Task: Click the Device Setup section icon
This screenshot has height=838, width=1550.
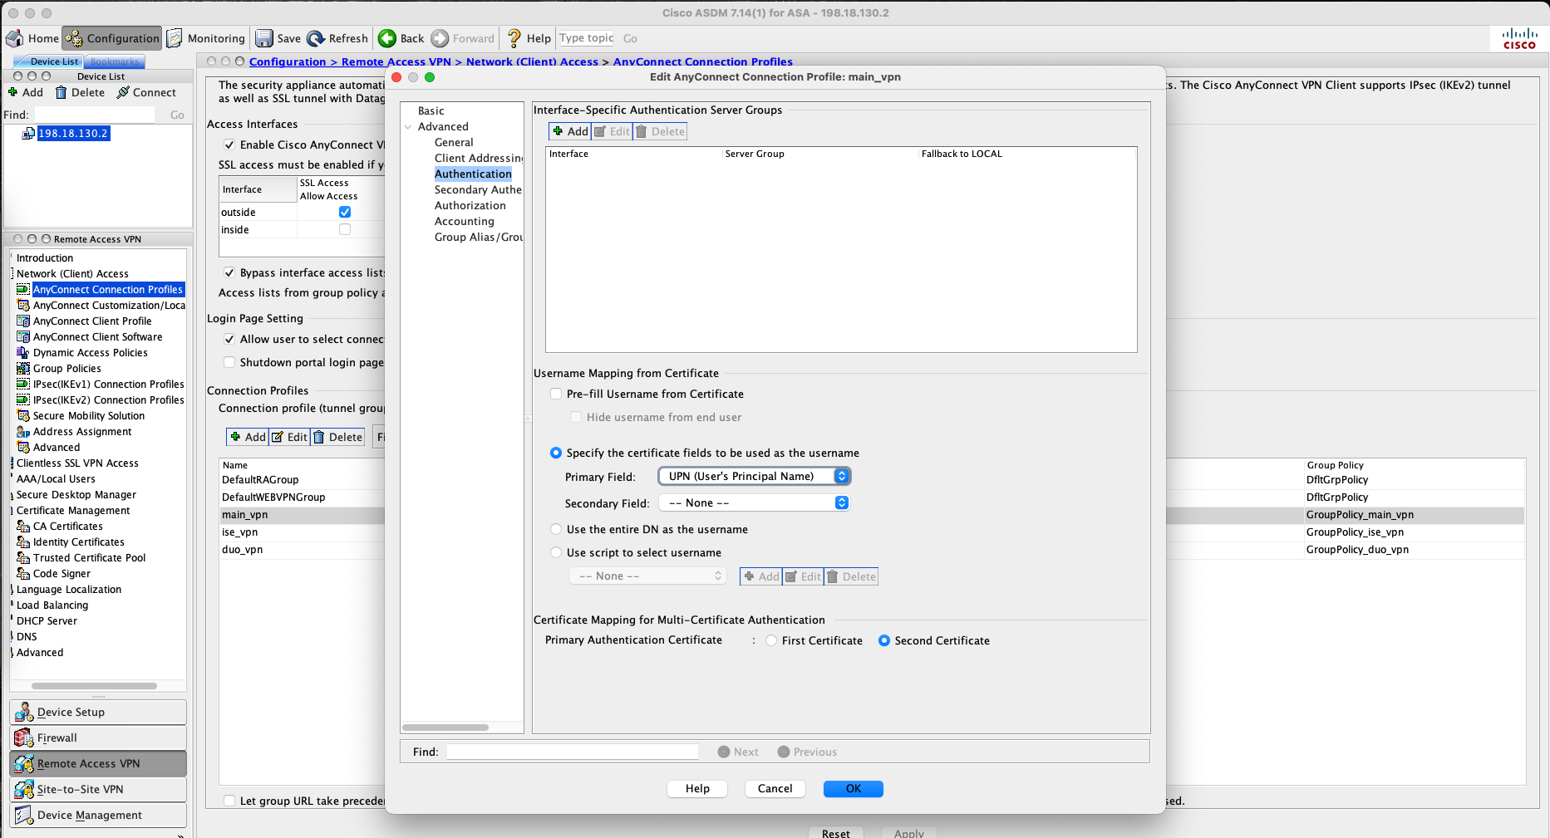Action: pyautogui.click(x=24, y=712)
